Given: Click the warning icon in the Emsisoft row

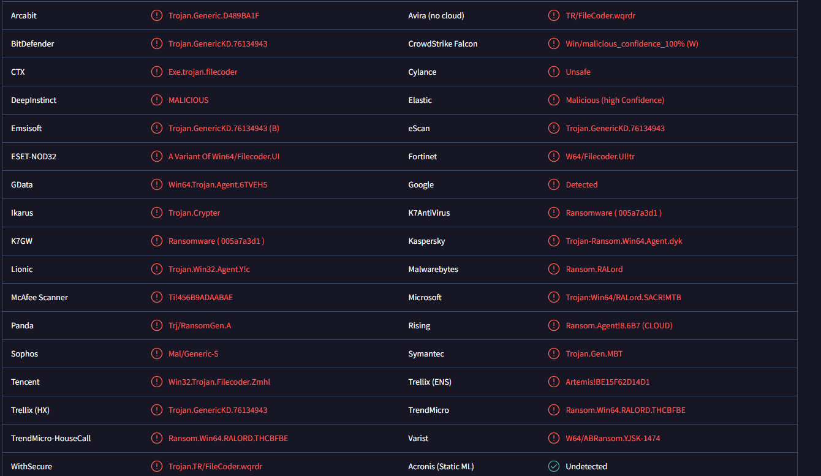Looking at the screenshot, I should (157, 128).
